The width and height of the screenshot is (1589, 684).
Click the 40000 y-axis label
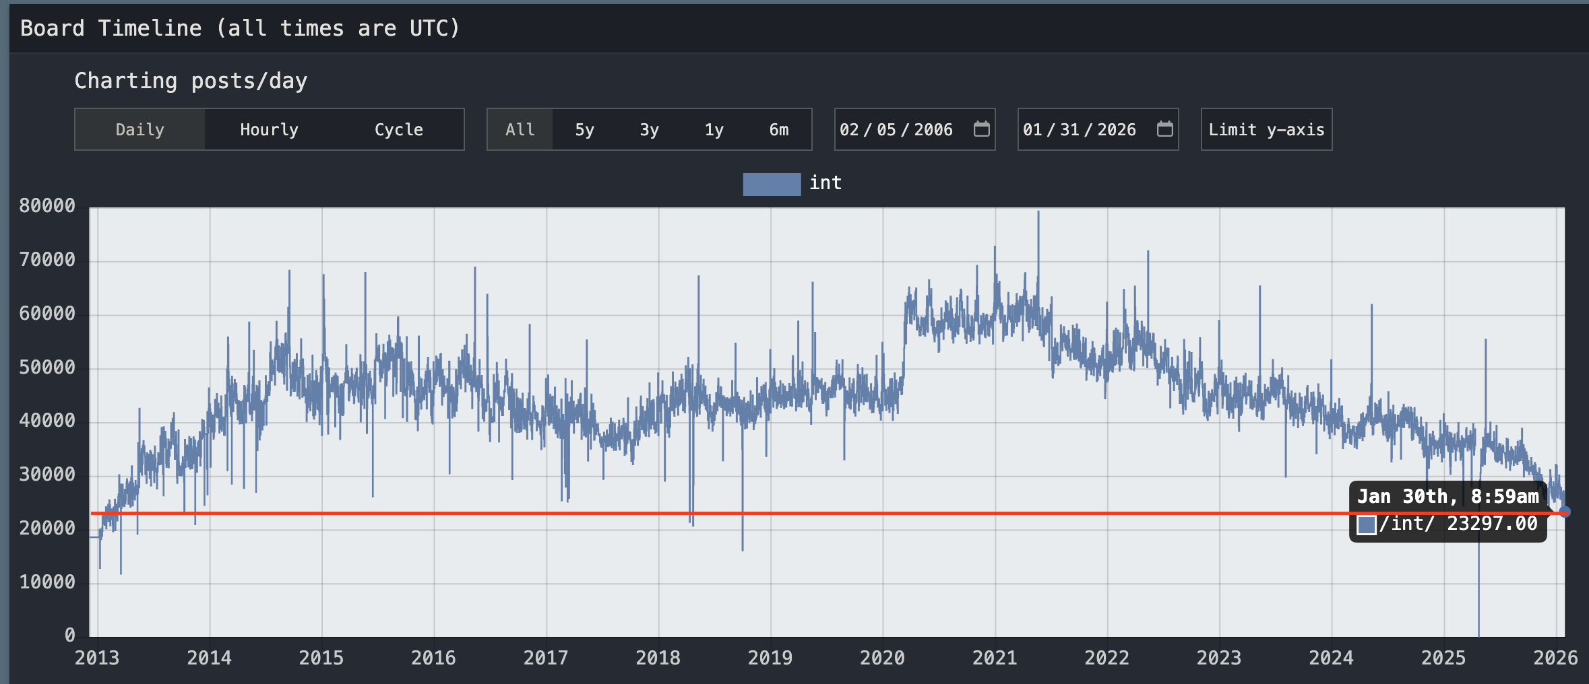[x=47, y=421]
